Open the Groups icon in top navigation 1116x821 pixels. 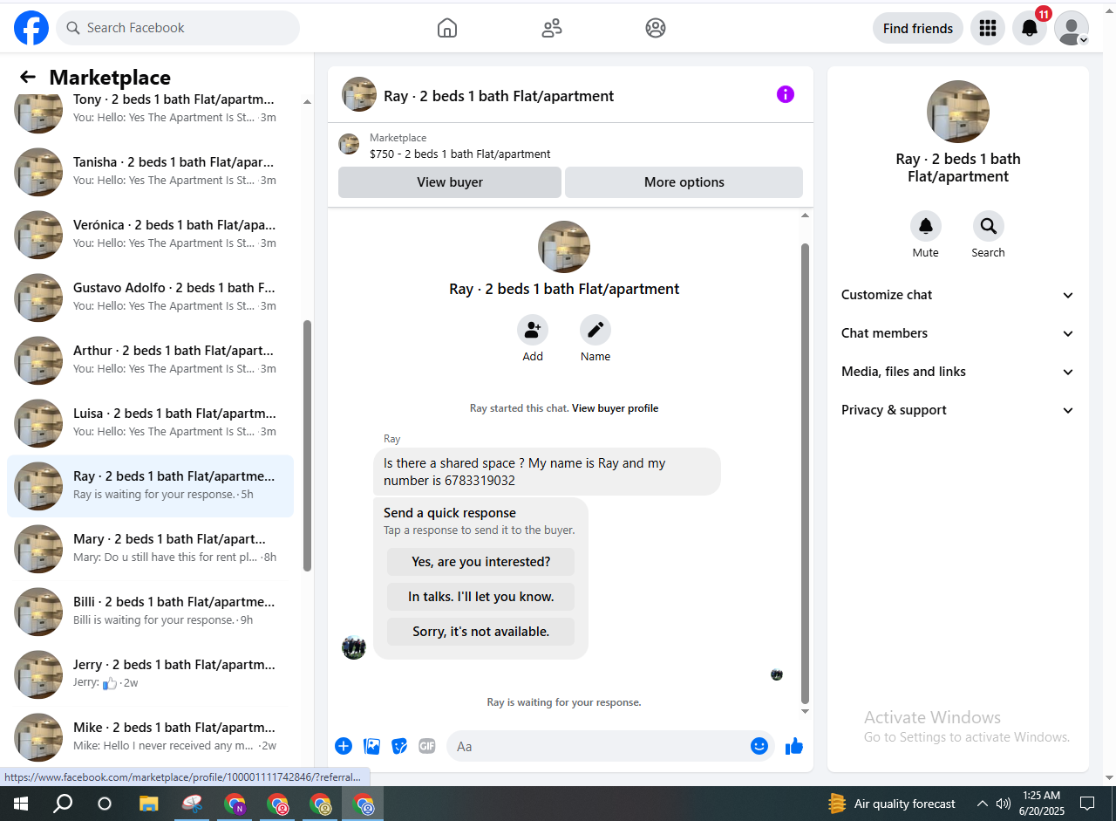click(656, 28)
